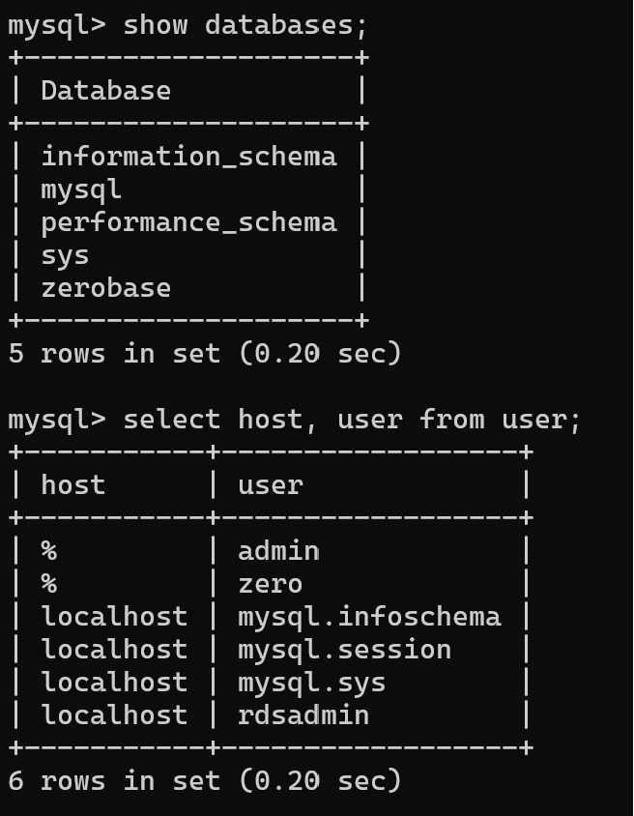Select the admin user entry
This screenshot has height=816, width=634.
278,551
